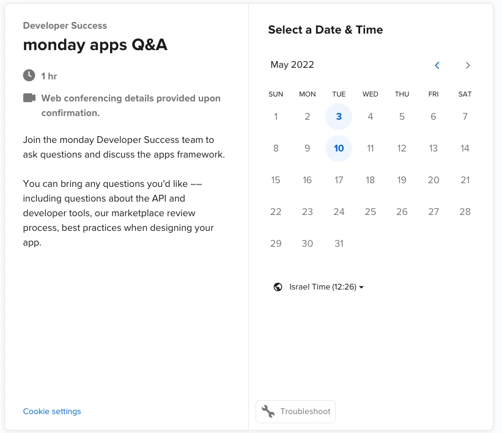Select available date May 3
Image resolution: width=502 pixels, height=433 pixels.
(x=339, y=116)
